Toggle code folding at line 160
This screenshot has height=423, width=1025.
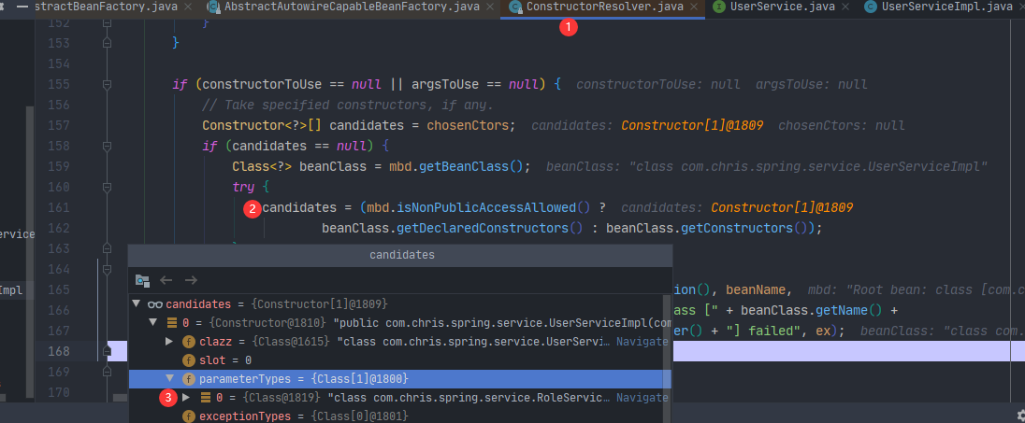pyautogui.click(x=108, y=187)
